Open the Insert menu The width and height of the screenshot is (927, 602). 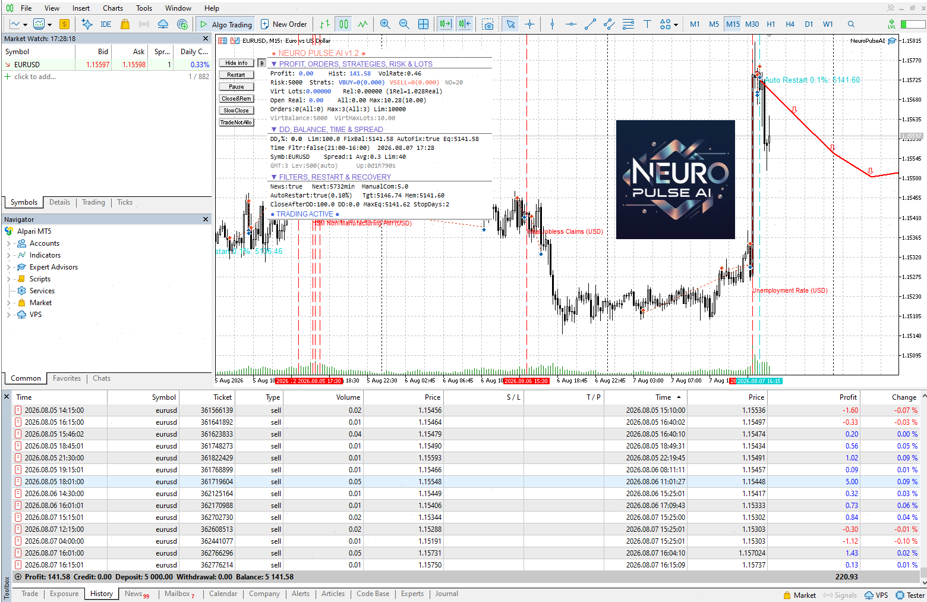[x=81, y=8]
